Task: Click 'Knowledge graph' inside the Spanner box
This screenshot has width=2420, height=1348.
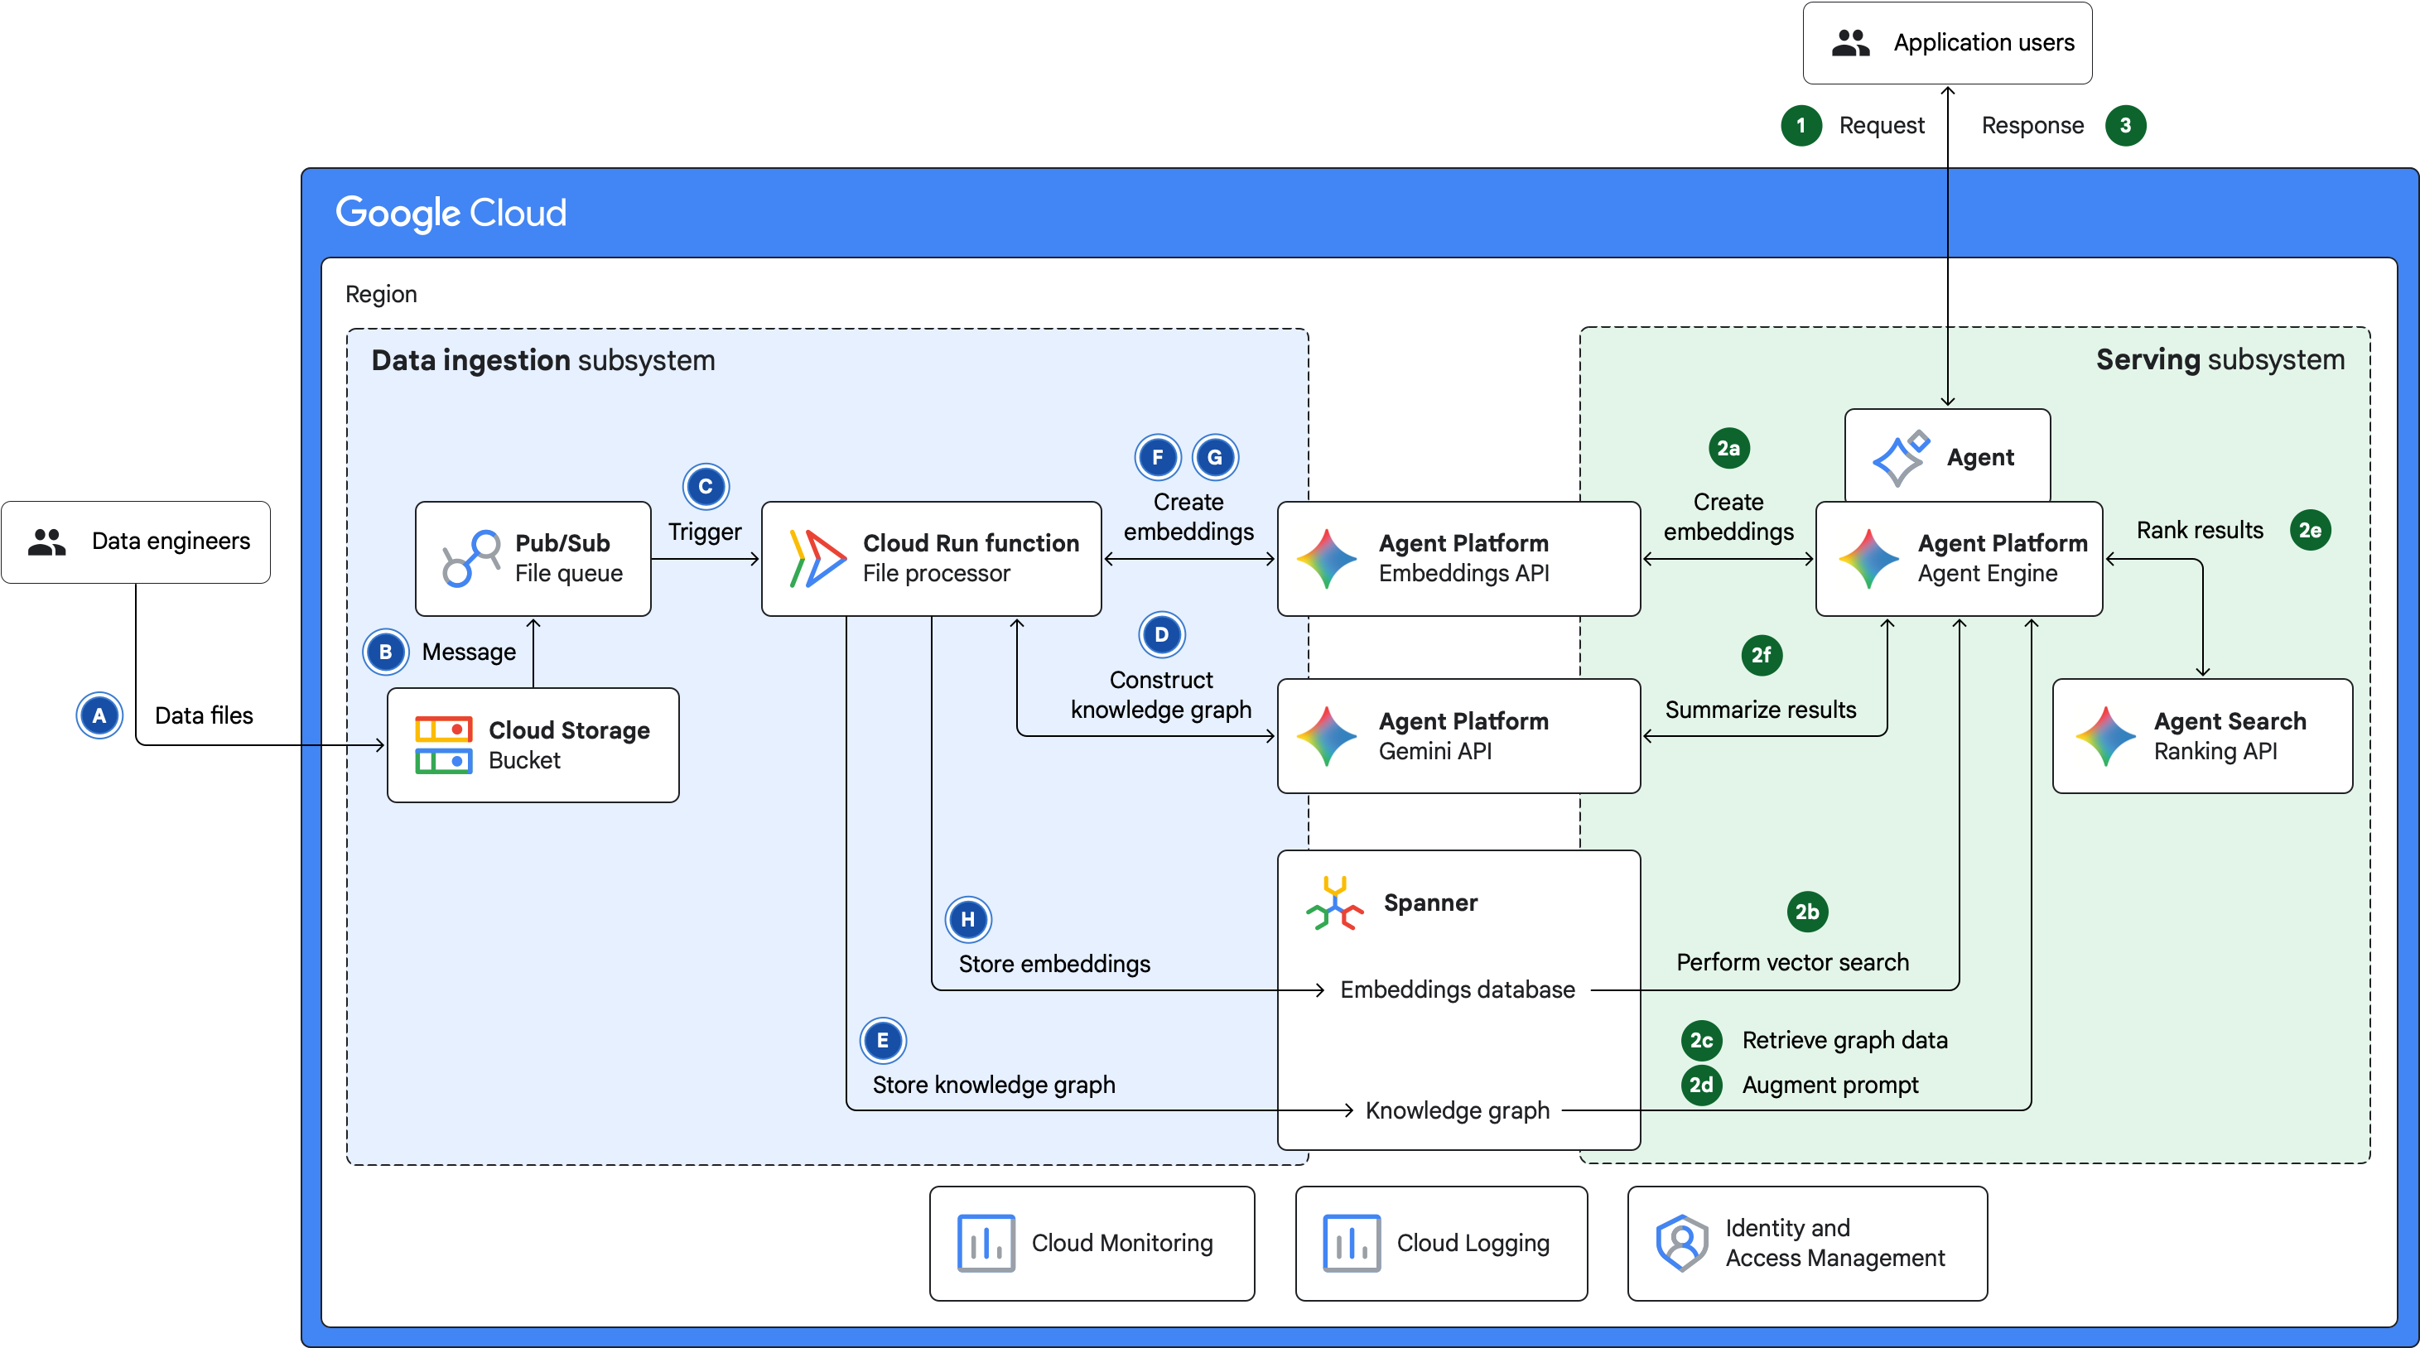Action: point(1457,1111)
